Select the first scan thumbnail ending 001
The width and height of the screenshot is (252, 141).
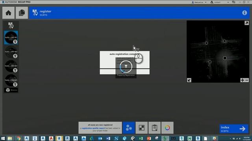[x=11, y=38]
